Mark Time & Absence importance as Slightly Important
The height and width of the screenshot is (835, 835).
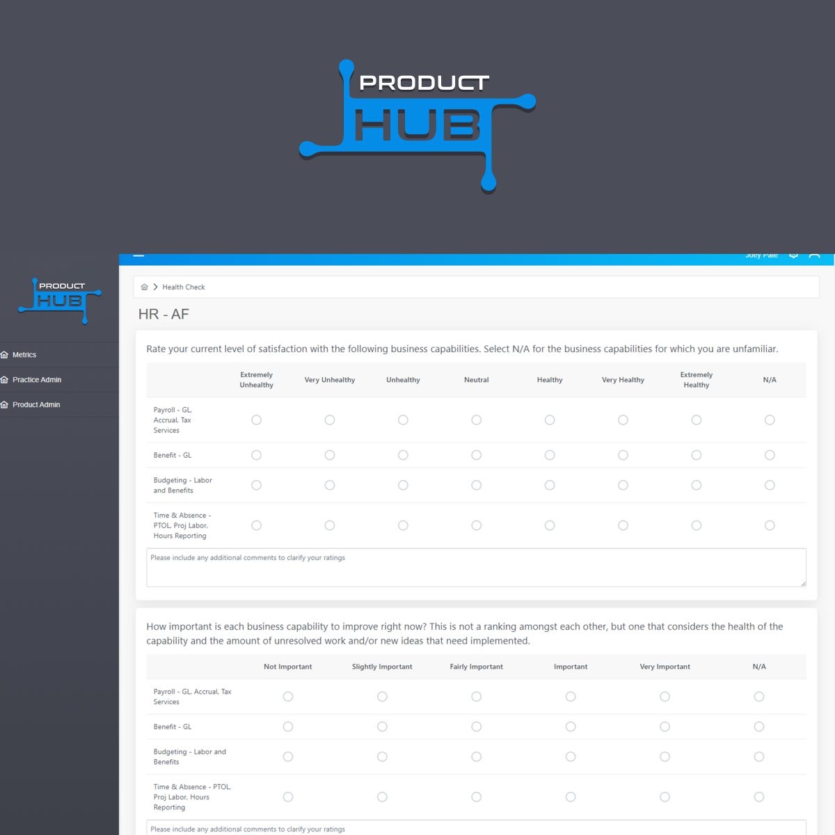(x=382, y=797)
